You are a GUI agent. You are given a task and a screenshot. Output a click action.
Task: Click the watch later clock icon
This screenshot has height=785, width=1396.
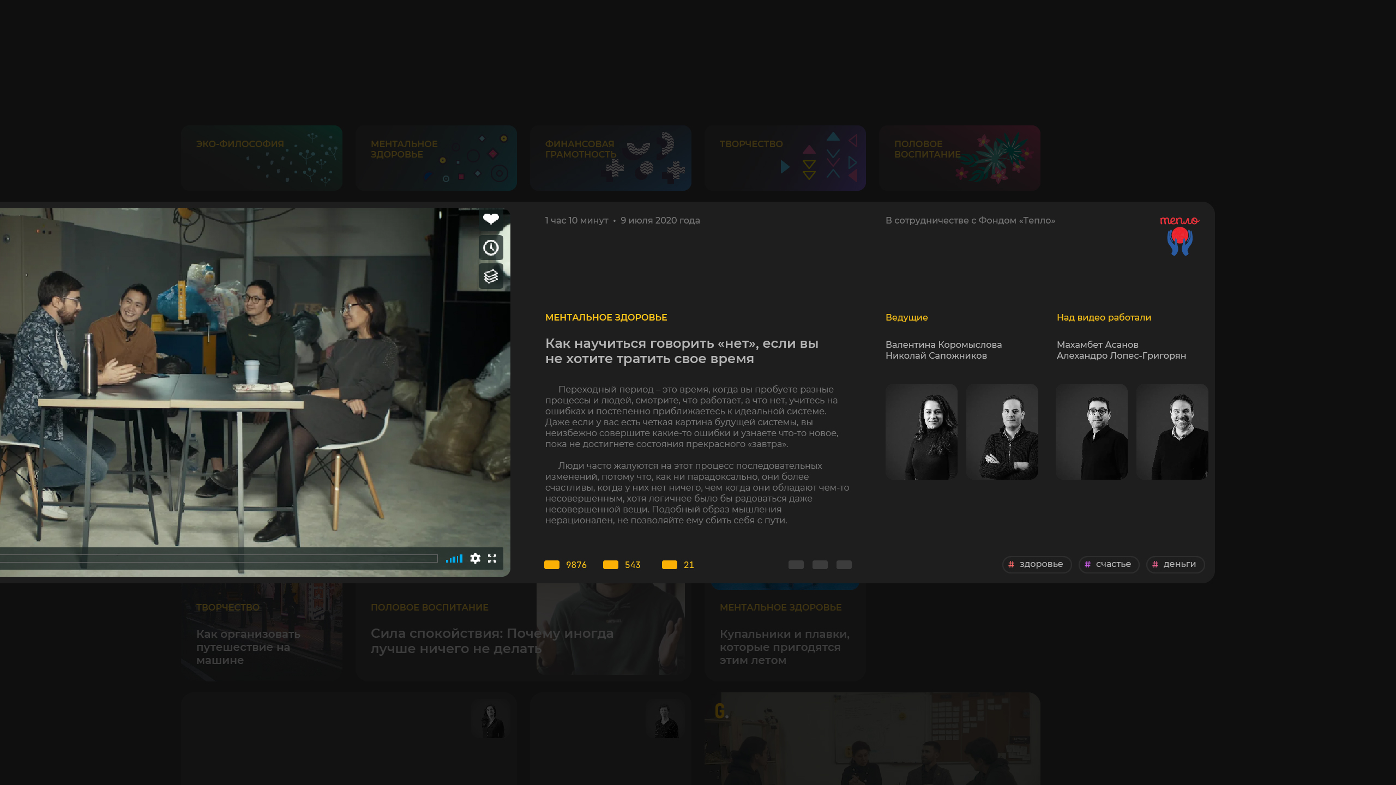point(491,247)
